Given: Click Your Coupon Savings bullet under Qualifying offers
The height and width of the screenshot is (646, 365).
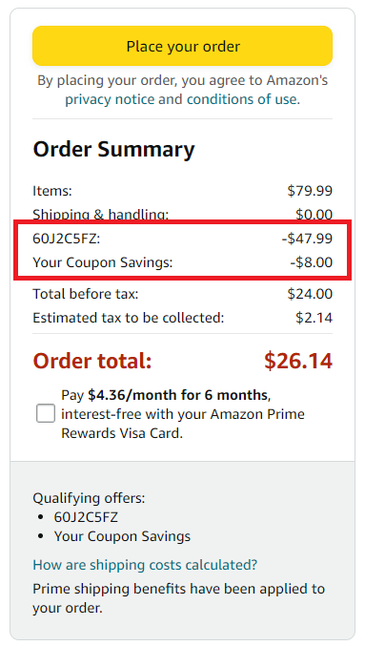Looking at the screenshot, I should pyautogui.click(x=122, y=536).
